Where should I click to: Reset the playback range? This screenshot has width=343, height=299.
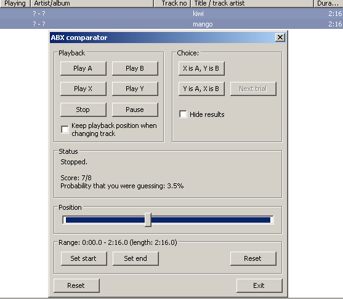click(x=253, y=258)
